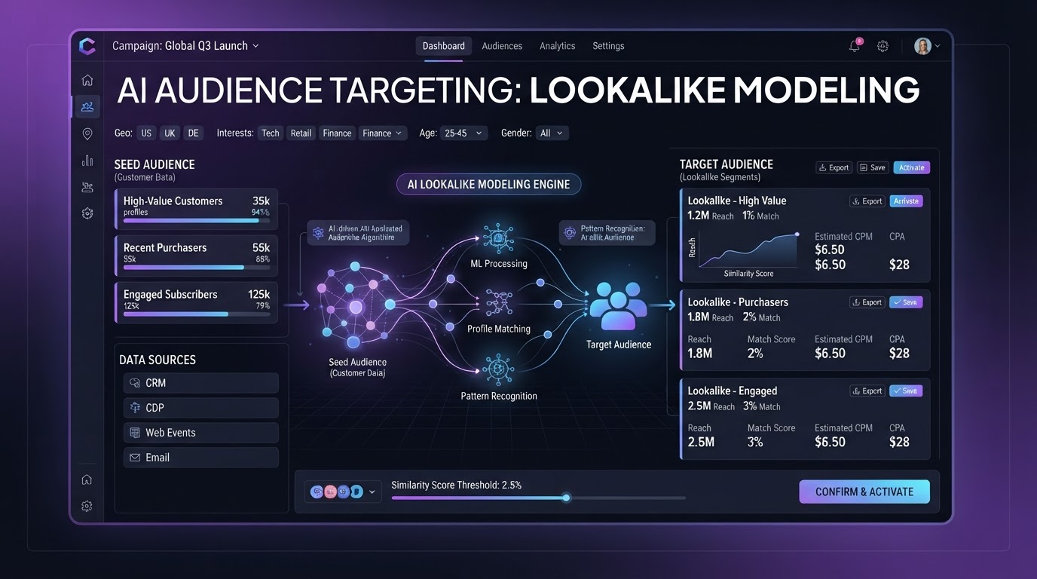Screen dimensions: 1037x579
Task: Select the CRM data source icon
Action: point(135,383)
